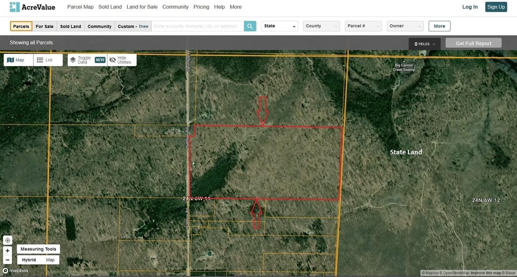The width and height of the screenshot is (517, 277).
Task: Click Get Full Report button
Action: point(473,43)
